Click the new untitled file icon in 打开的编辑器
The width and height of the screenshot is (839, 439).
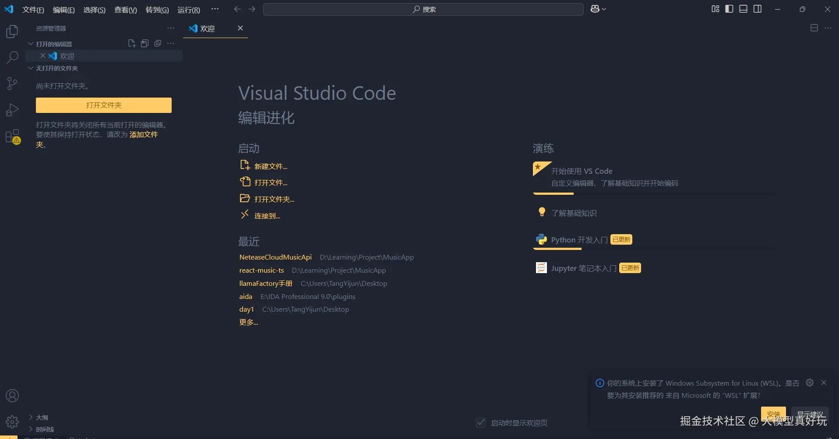point(131,43)
